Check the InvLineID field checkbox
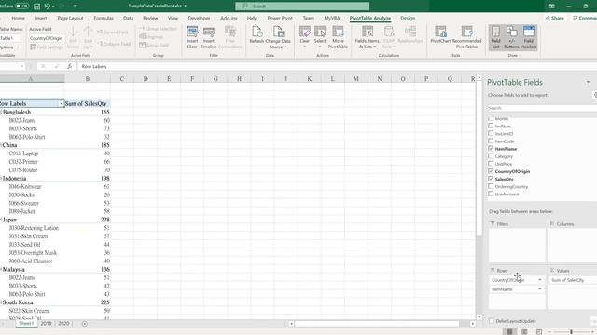 [x=491, y=133]
